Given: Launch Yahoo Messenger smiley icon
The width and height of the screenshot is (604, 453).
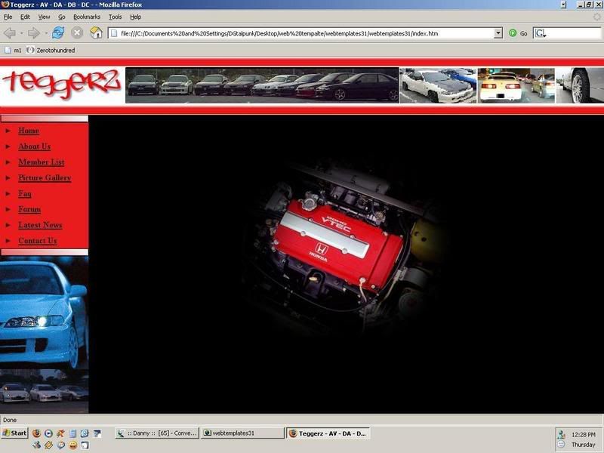Looking at the screenshot, I should 72,445.
